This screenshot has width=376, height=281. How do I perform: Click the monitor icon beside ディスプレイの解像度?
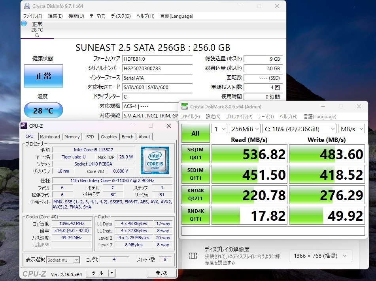[x=193, y=256]
